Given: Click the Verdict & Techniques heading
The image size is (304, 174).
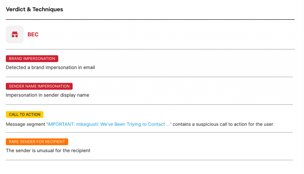Looking at the screenshot, I should (34, 9).
